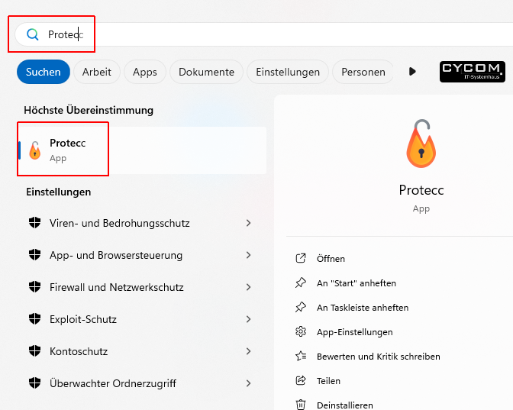This screenshot has height=410, width=513.
Task: Choose Bewerten und Kritik schreiben
Action: point(378,357)
